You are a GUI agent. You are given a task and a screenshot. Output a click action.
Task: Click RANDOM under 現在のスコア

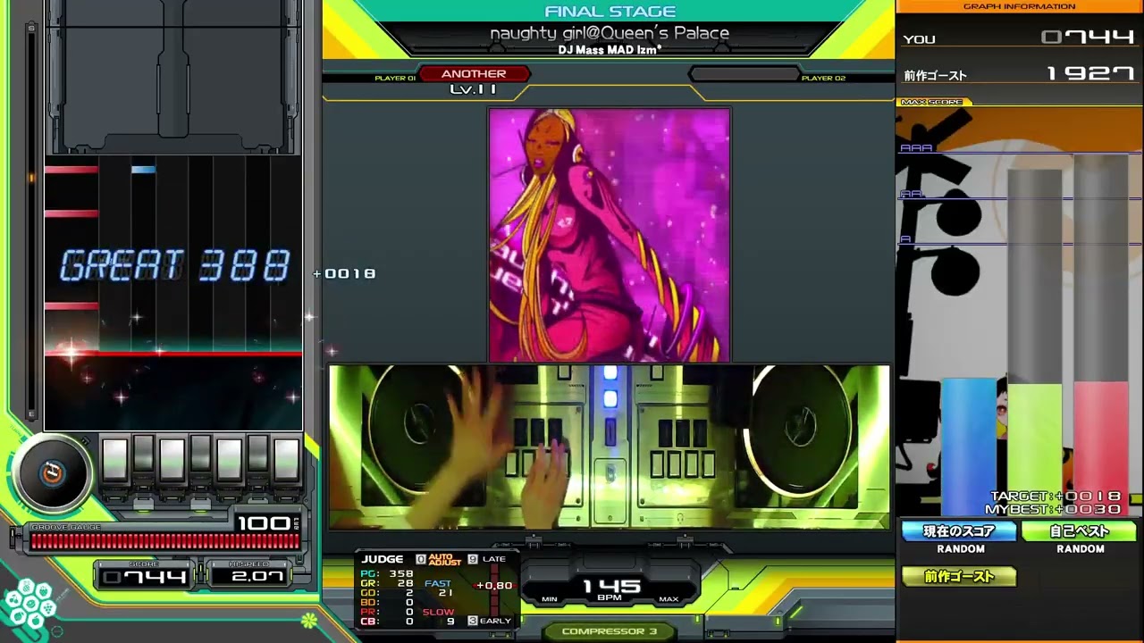tap(961, 549)
